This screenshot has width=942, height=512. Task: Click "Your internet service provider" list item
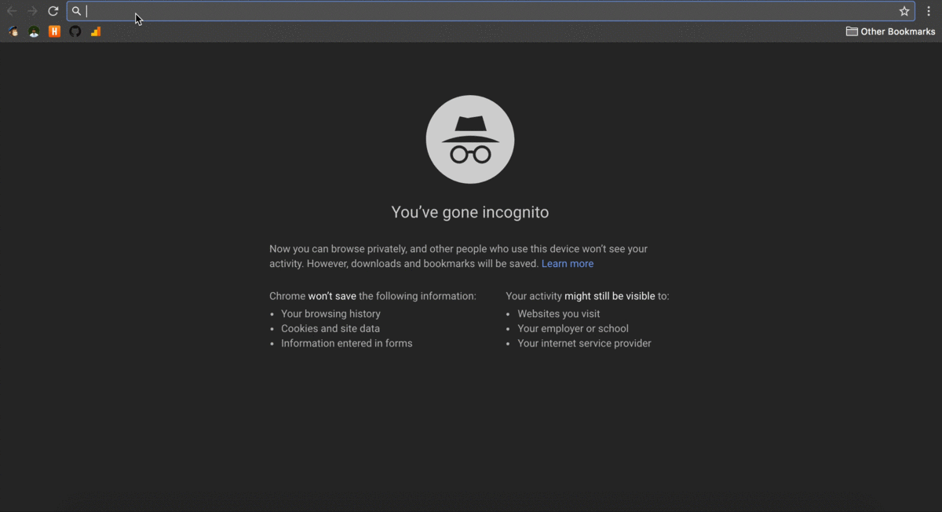[x=584, y=343]
